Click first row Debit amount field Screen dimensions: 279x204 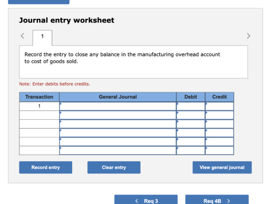[x=190, y=106]
